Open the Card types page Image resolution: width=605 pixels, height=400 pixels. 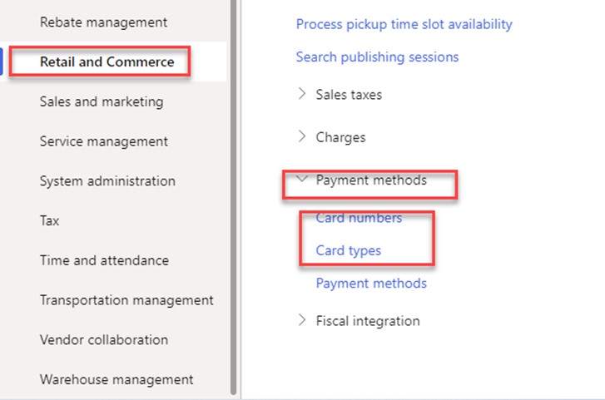349,250
